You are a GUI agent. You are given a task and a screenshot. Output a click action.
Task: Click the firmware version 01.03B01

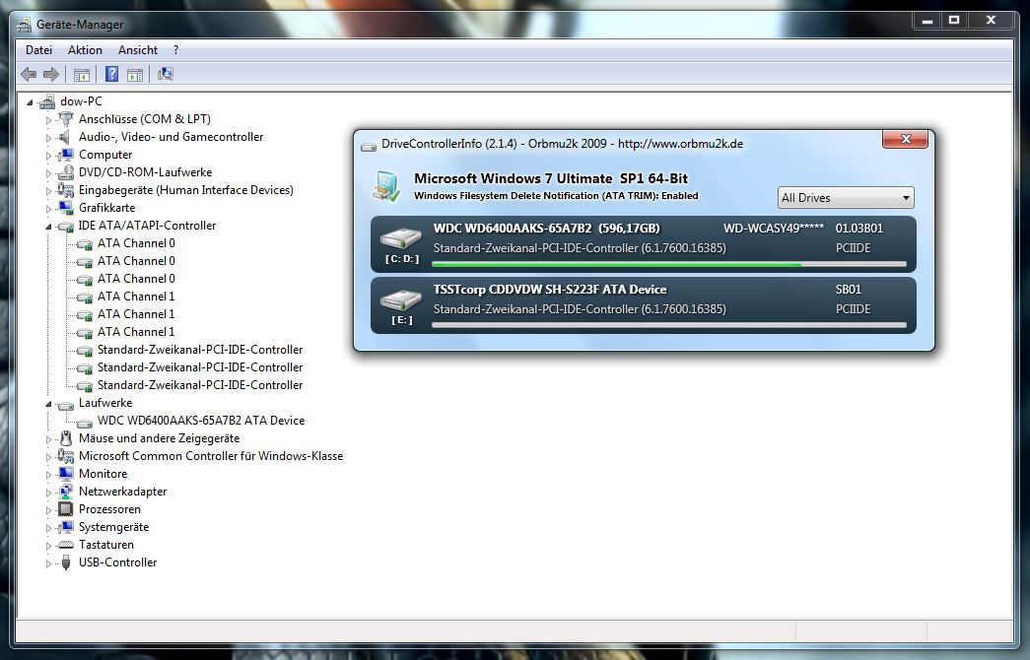coord(859,229)
